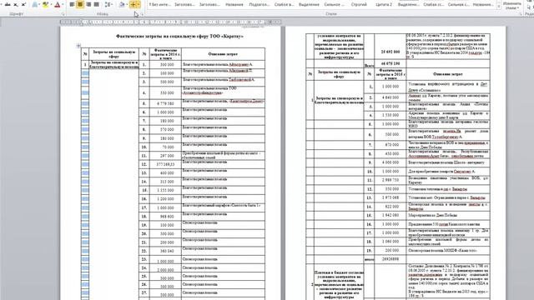The image size is (534, 300).
Task: Open the Font group dialog launcher
Action: tap(63, 14)
